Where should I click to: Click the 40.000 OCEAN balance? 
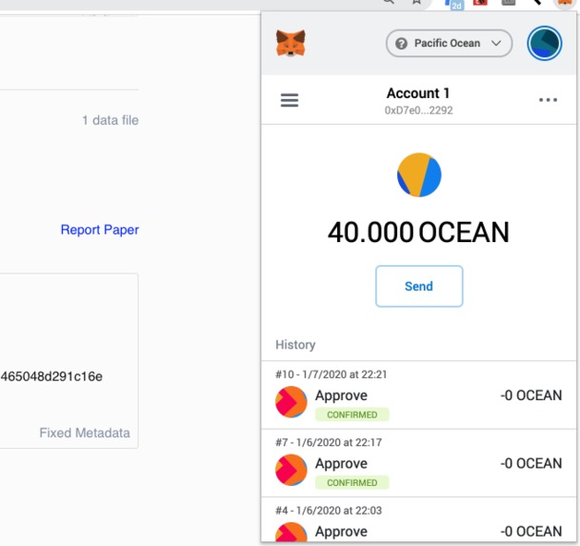418,233
